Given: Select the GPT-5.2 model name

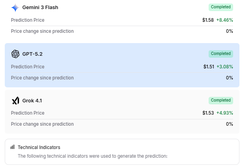Looking at the screenshot, I should coord(33,54).
